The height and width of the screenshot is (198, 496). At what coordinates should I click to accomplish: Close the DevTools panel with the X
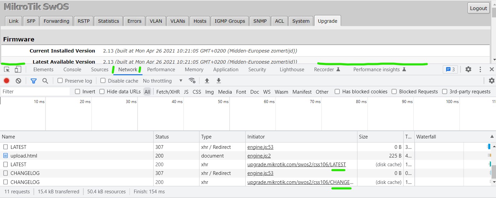[492, 69]
